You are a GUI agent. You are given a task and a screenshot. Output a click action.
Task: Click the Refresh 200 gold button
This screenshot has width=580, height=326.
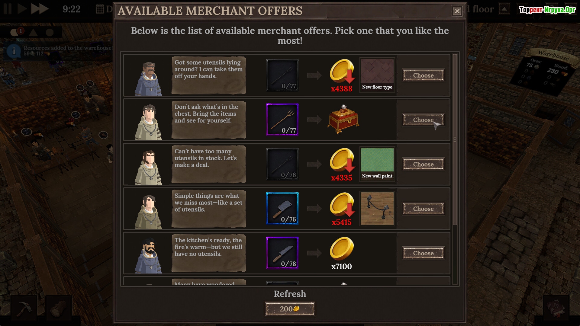click(290, 309)
